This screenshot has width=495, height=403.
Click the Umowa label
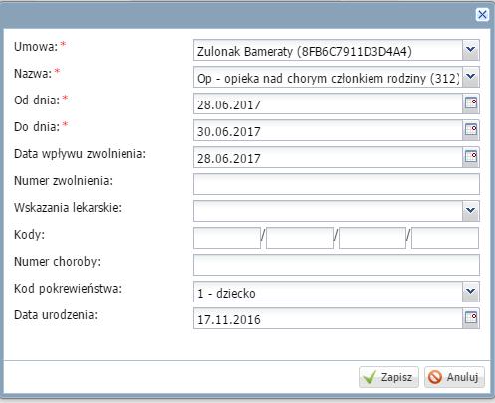tap(36, 47)
